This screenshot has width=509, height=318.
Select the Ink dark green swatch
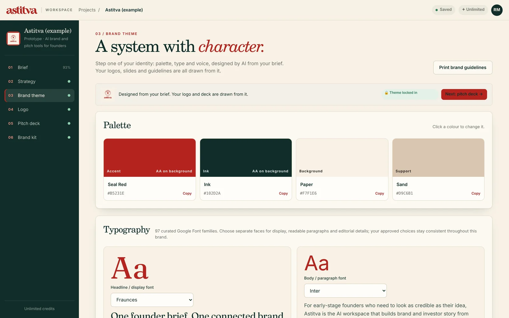click(246, 157)
